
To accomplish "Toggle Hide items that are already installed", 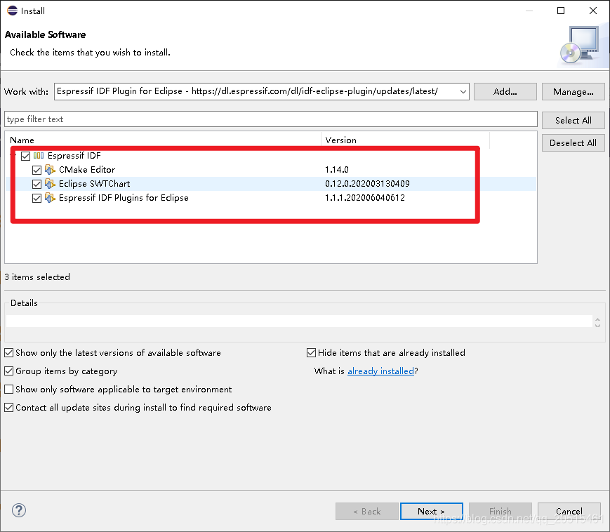I will 311,353.
